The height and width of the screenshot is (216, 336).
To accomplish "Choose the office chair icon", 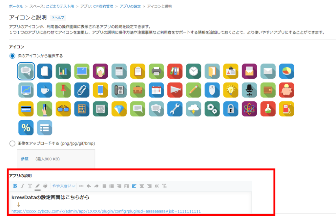I will click(x=249, y=90).
